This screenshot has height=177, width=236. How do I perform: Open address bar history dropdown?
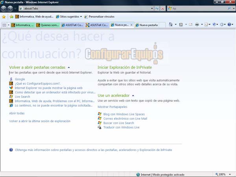click(152, 9)
